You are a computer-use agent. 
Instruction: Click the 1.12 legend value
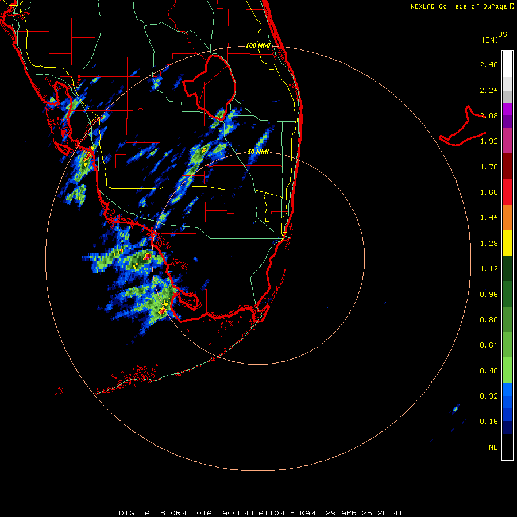[x=489, y=269]
